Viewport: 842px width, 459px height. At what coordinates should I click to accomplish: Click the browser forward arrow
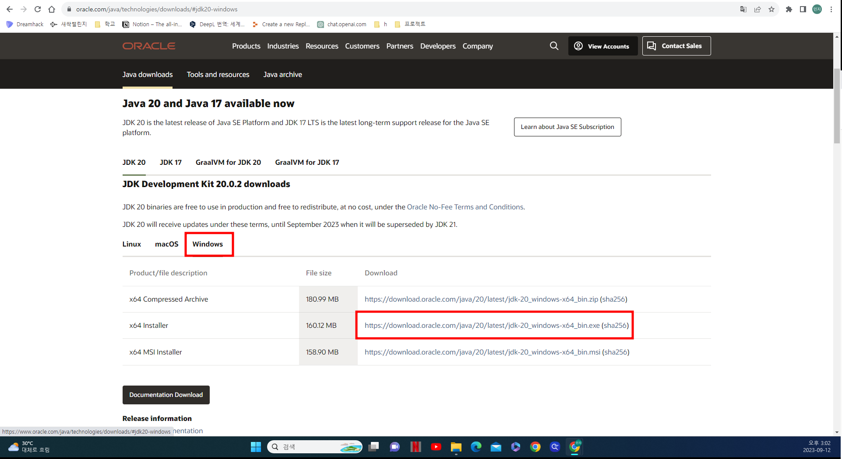(x=24, y=9)
